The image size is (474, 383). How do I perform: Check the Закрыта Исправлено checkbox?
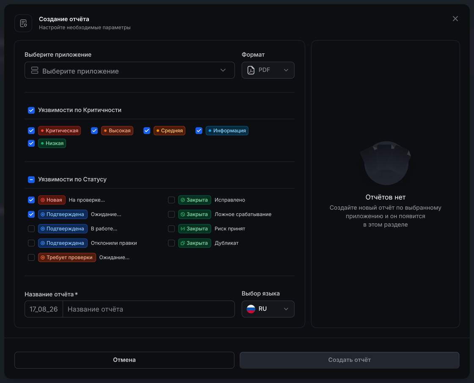coord(171,200)
